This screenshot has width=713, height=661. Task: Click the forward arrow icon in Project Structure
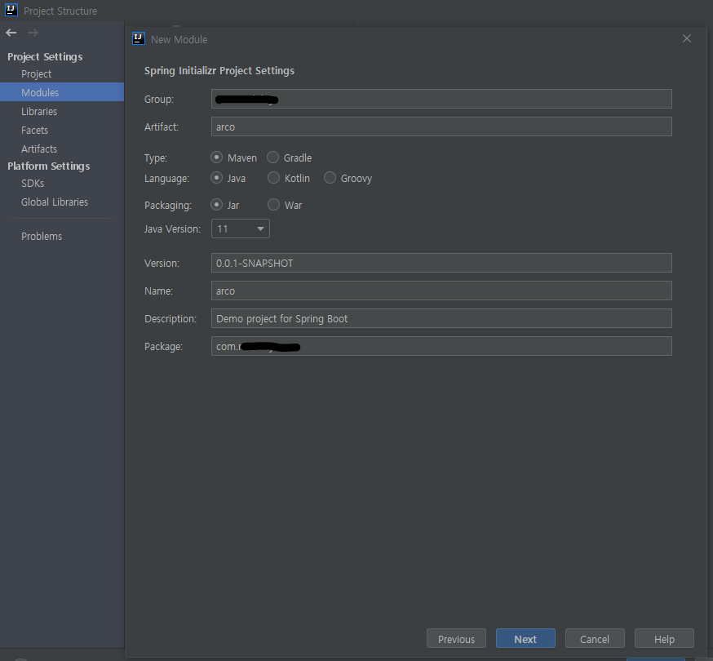pyautogui.click(x=33, y=33)
